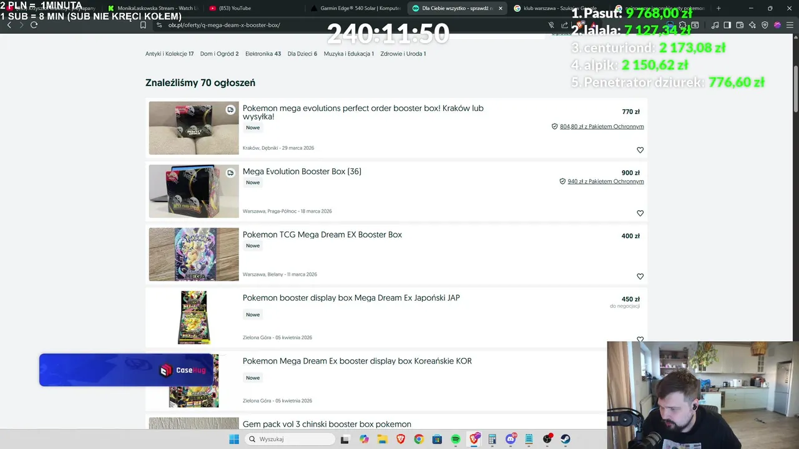Click Znaleźliśmy 70 ogłoszeń heading

200,83
